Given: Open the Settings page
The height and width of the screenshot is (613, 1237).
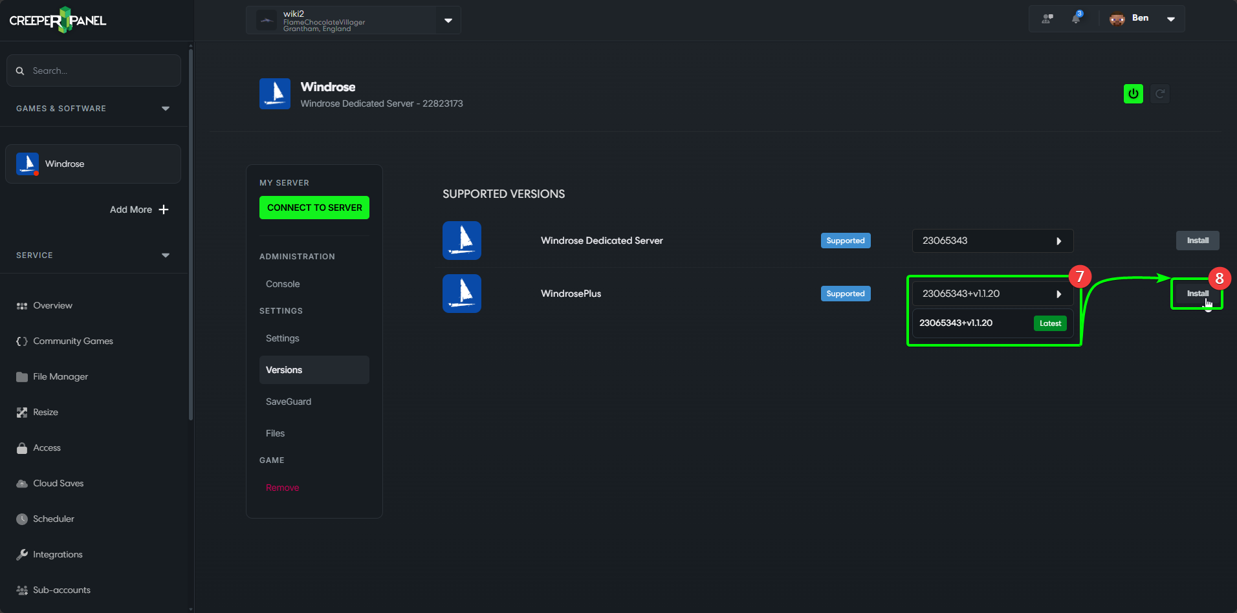Looking at the screenshot, I should click(x=283, y=338).
